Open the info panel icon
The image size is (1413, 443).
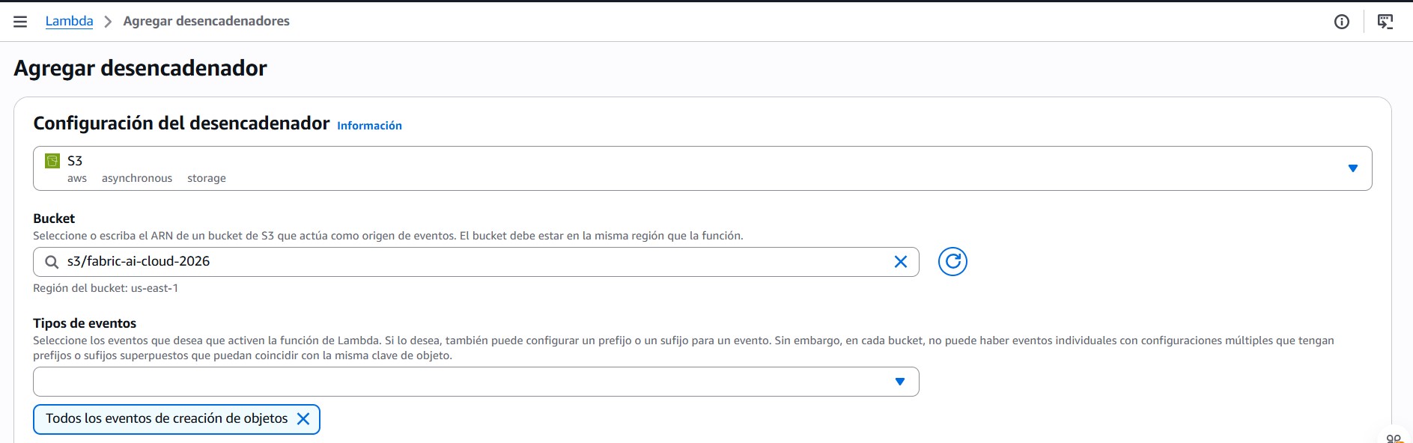[x=1342, y=22]
